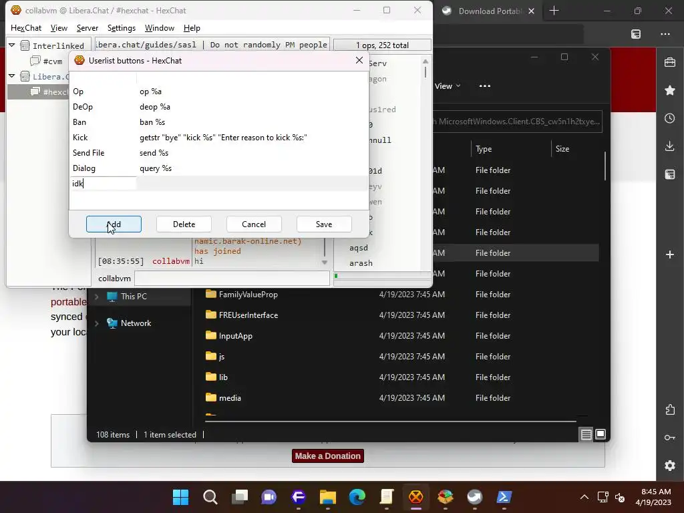Open the Server menu
The height and width of the screenshot is (513, 684).
tap(88, 28)
